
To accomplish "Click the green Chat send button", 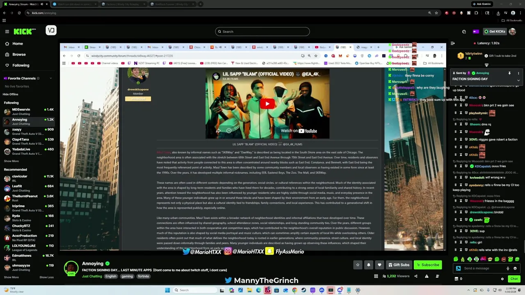I will point(514,279).
